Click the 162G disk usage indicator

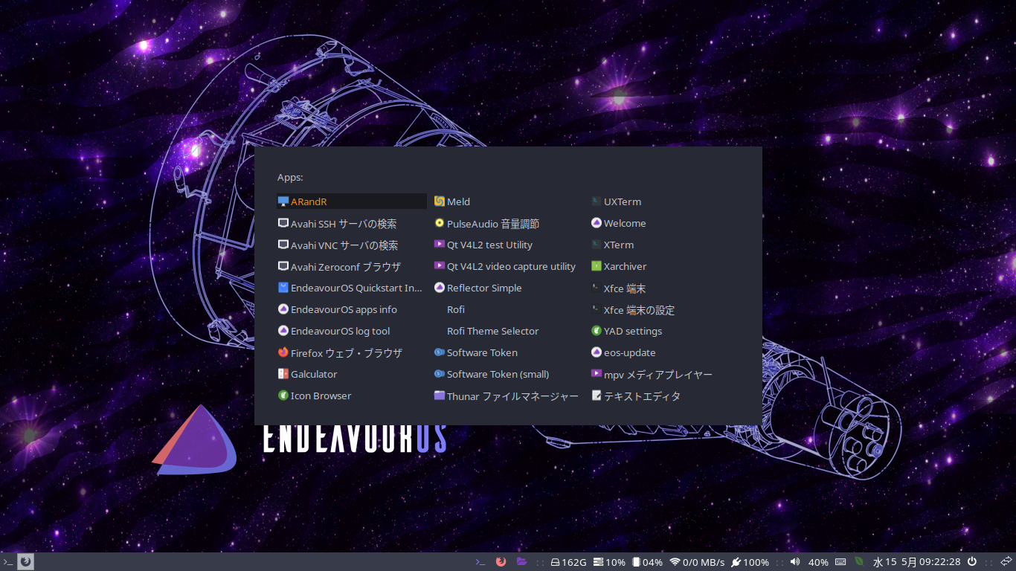click(x=568, y=562)
